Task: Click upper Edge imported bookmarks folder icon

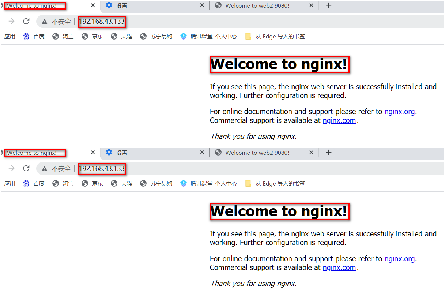Action: 248,36
